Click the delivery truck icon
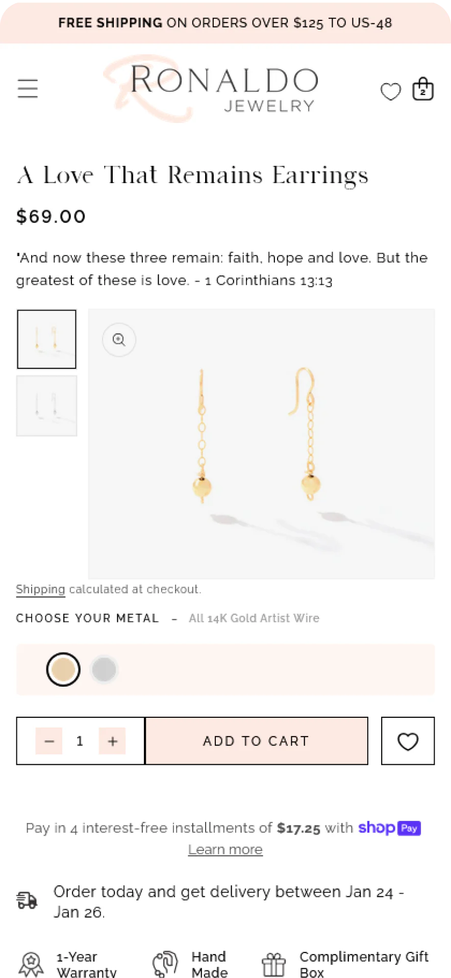 (x=27, y=900)
